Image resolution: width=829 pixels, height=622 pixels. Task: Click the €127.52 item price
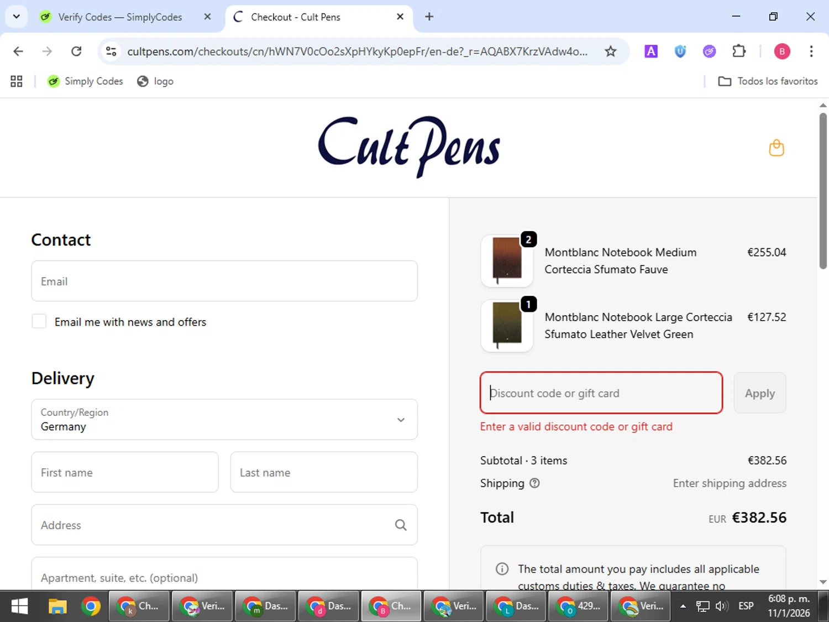pyautogui.click(x=767, y=317)
